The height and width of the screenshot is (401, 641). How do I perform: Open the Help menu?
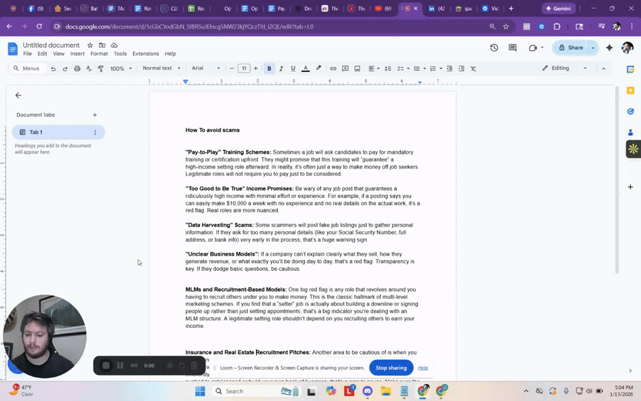click(170, 54)
